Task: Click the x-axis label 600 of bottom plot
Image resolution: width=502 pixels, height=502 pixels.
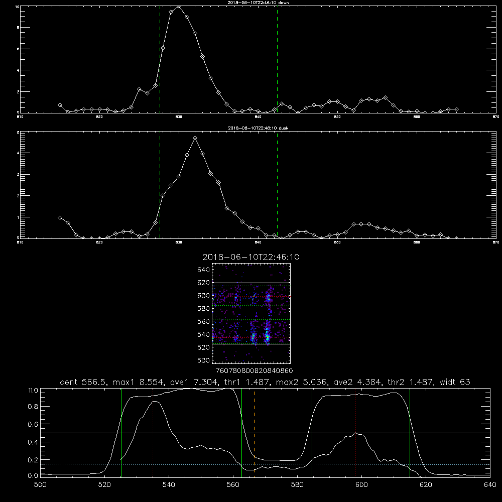Action: tap(361, 485)
